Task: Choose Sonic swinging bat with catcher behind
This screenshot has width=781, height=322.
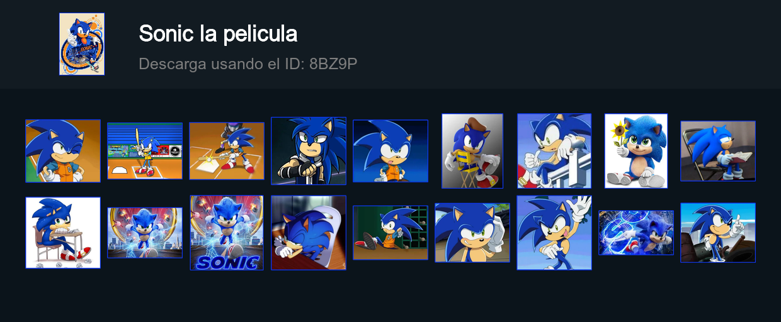Action: [x=227, y=151]
